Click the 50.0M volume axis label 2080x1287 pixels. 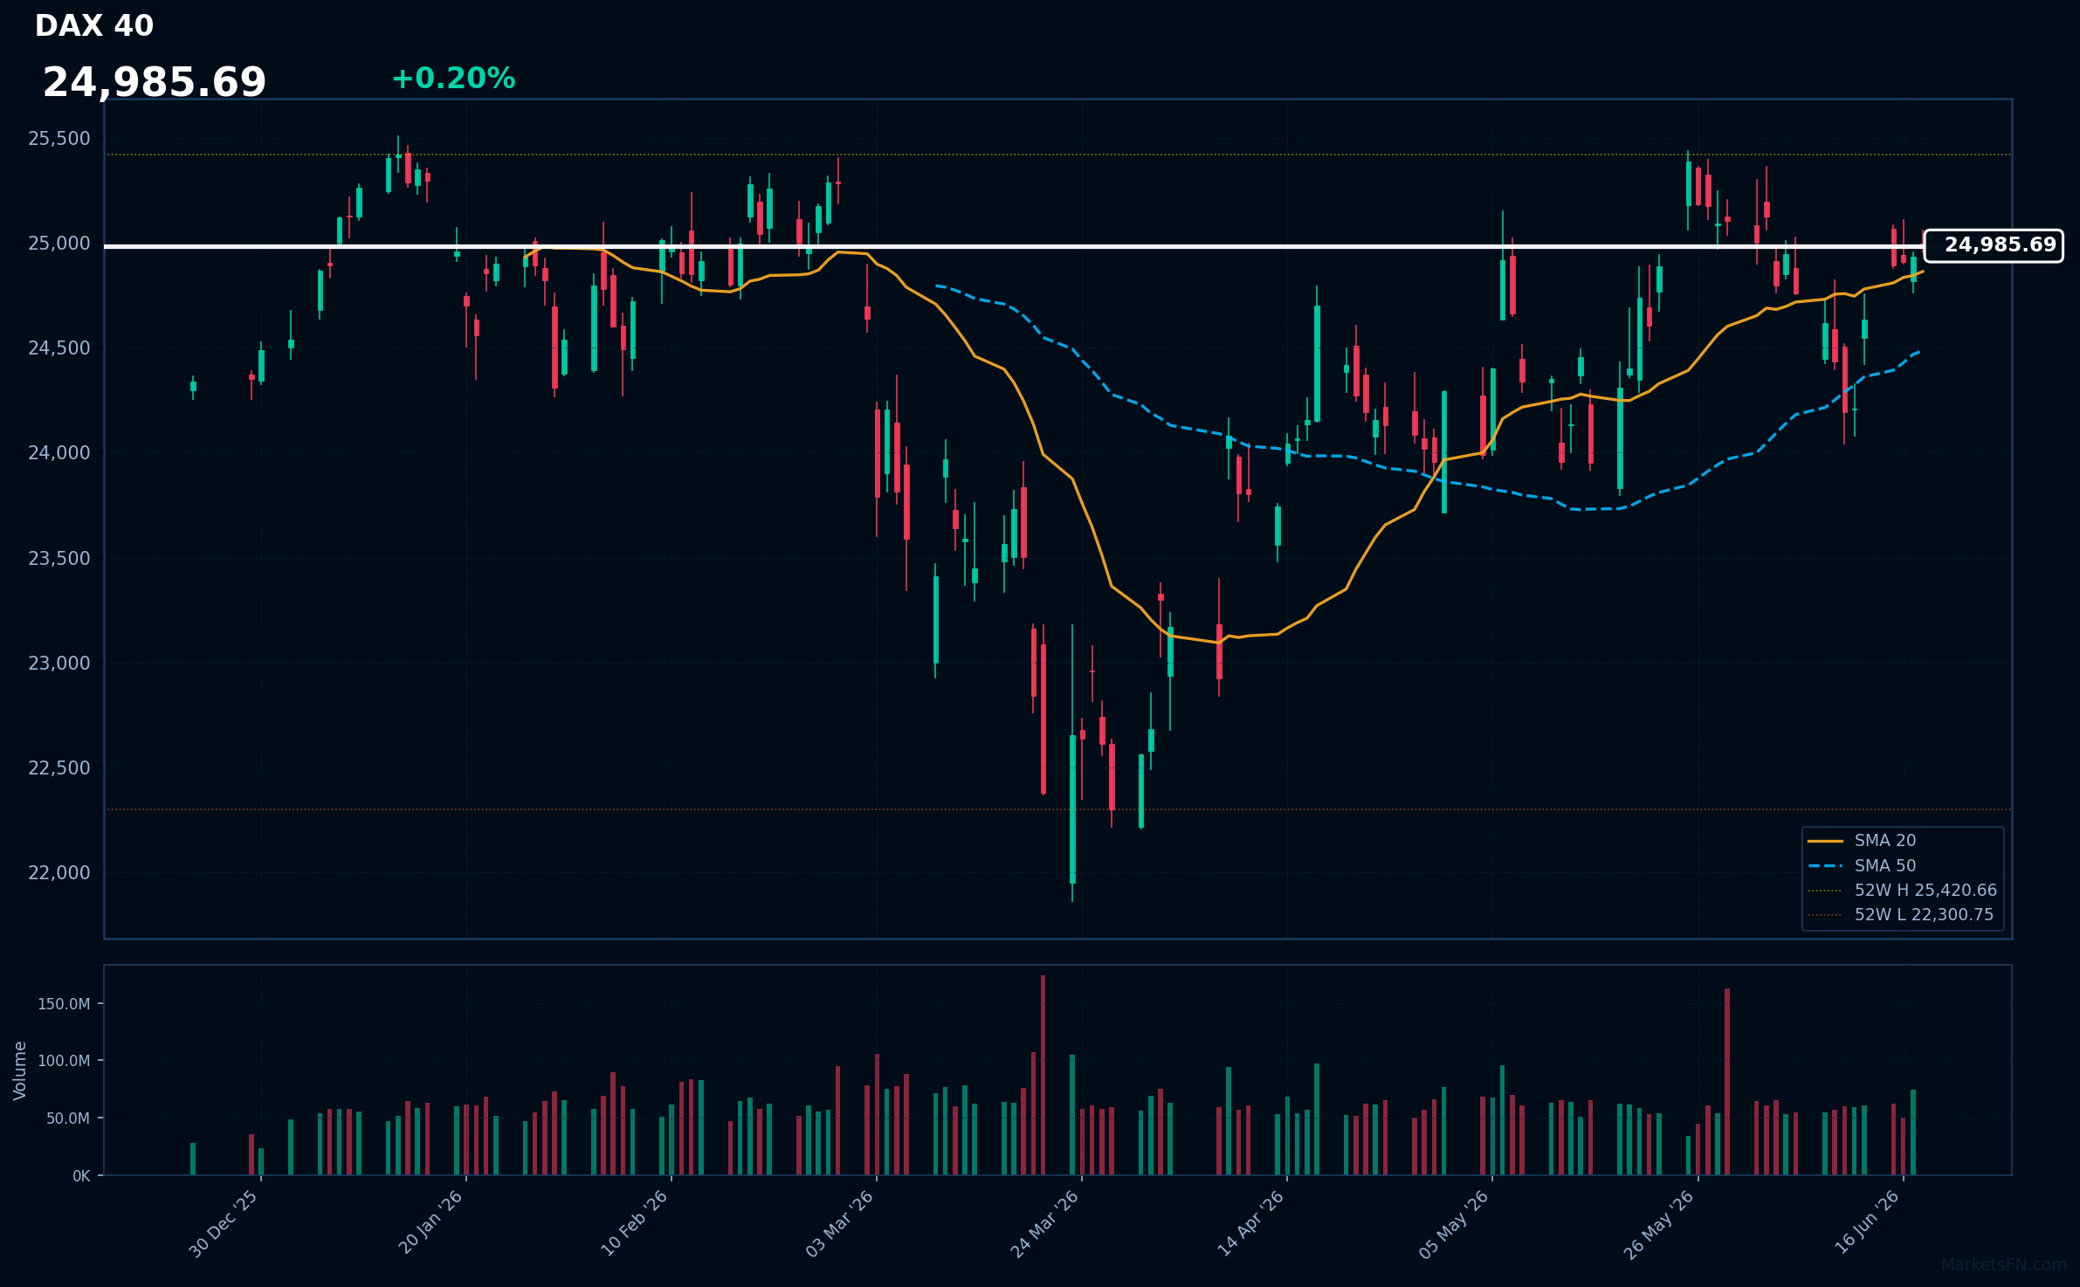[68, 1118]
